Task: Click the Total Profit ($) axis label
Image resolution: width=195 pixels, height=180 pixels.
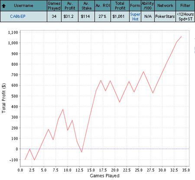Action: pyautogui.click(x=4, y=98)
